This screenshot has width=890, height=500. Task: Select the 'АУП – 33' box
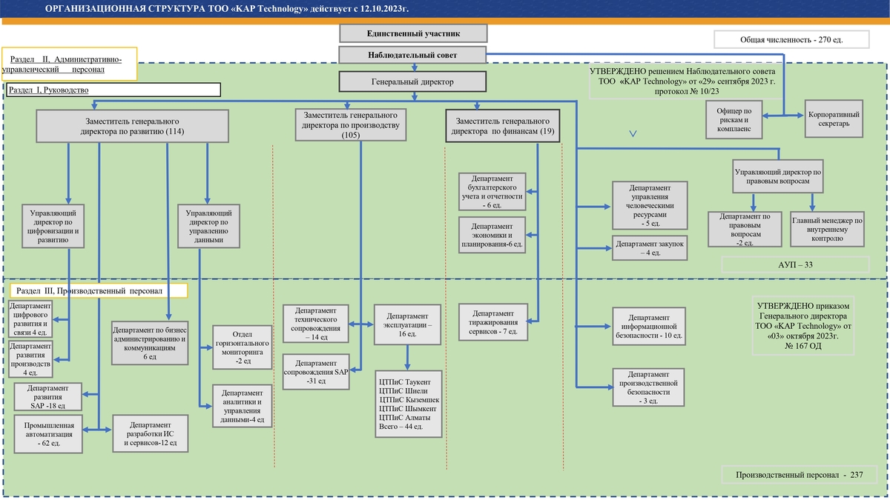pyautogui.click(x=796, y=264)
